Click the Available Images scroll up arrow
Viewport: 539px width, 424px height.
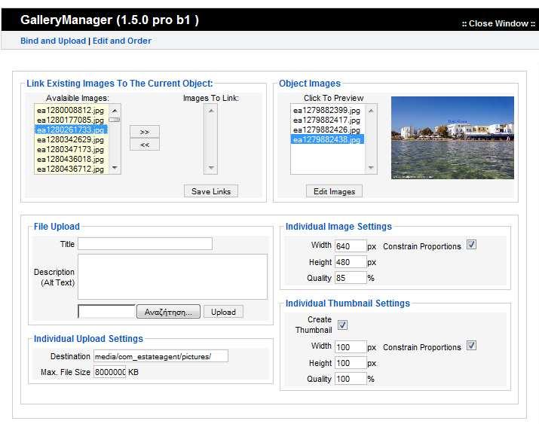point(115,111)
